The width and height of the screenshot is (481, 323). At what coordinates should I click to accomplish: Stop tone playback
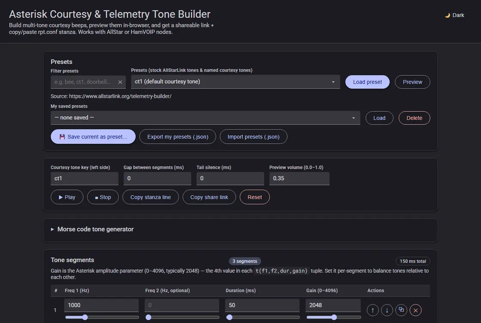[103, 197]
